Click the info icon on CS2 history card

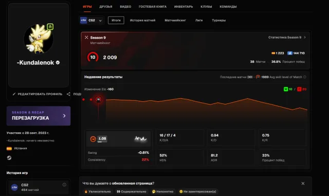[x=64, y=185]
